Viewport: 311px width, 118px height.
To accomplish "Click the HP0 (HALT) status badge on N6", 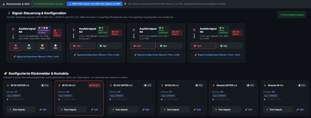I will coord(57,33).
